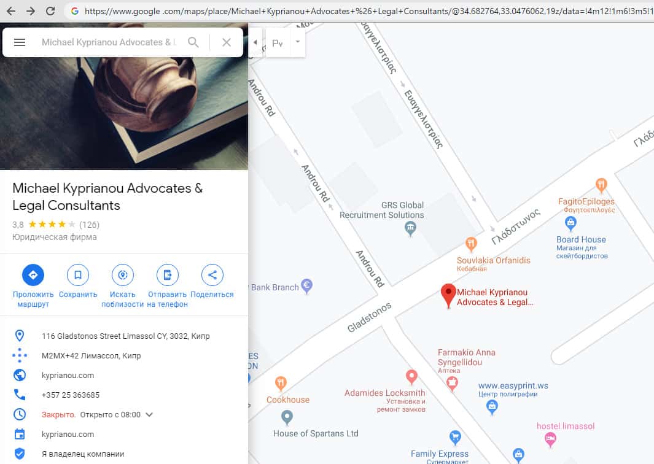The height and width of the screenshot is (464, 654).
Task: Copy plus code M2MX+42 Лимассол
Action: (x=91, y=355)
